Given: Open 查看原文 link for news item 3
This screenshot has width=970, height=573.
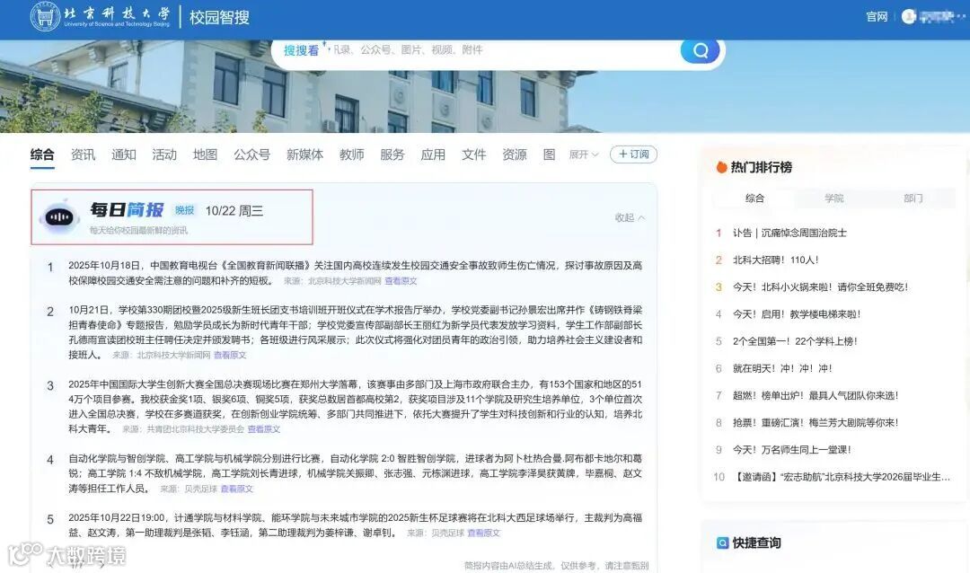Looking at the screenshot, I should (x=264, y=428).
